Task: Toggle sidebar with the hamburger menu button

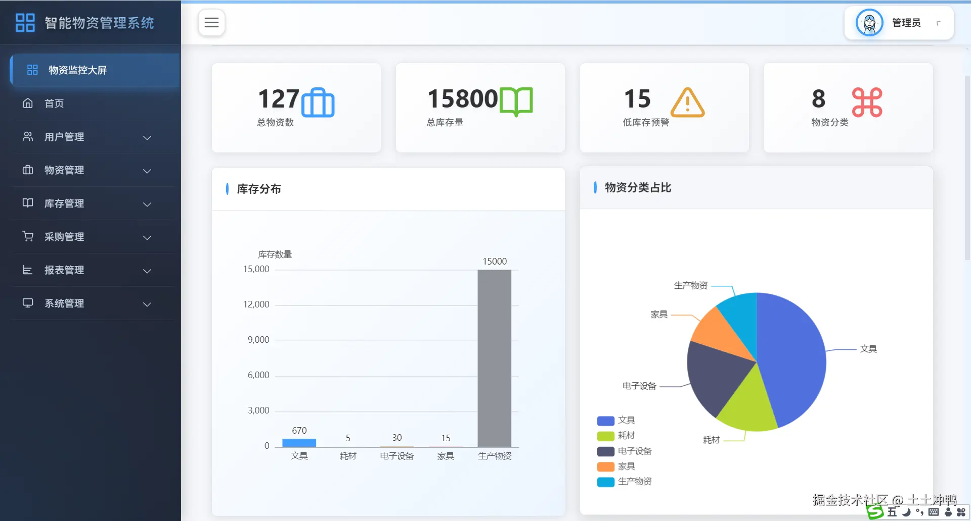Action: click(211, 23)
